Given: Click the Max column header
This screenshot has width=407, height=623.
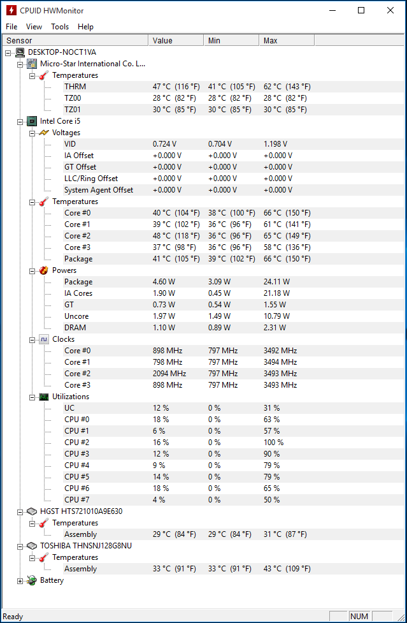Looking at the screenshot, I should 287,41.
